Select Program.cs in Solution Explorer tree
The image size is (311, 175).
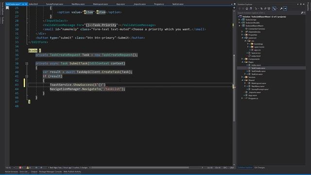(x=253, y=98)
